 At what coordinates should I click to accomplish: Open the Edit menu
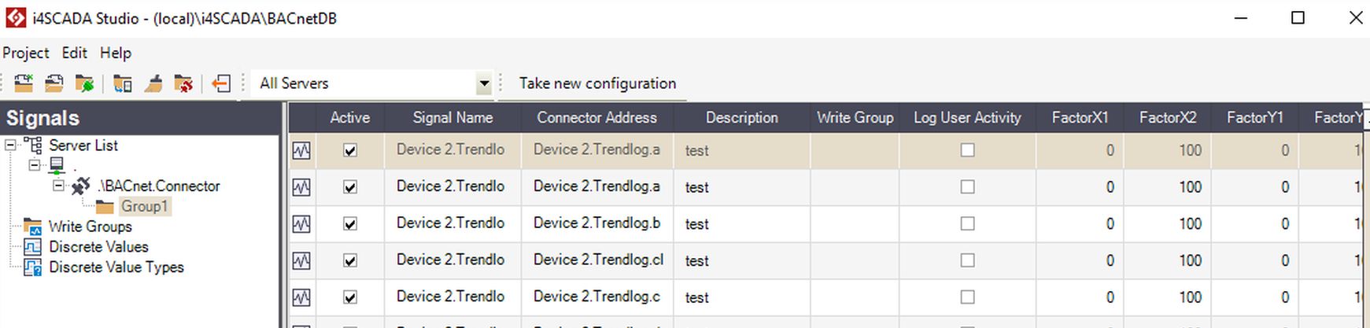tap(74, 53)
